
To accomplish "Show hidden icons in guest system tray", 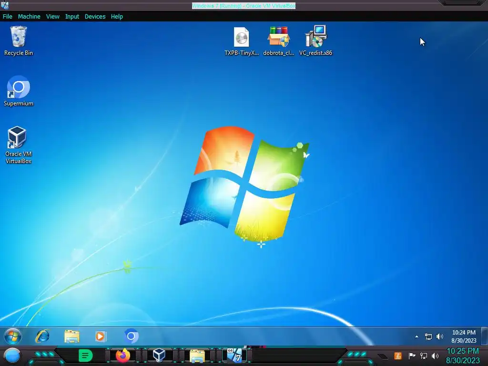I will (417, 336).
